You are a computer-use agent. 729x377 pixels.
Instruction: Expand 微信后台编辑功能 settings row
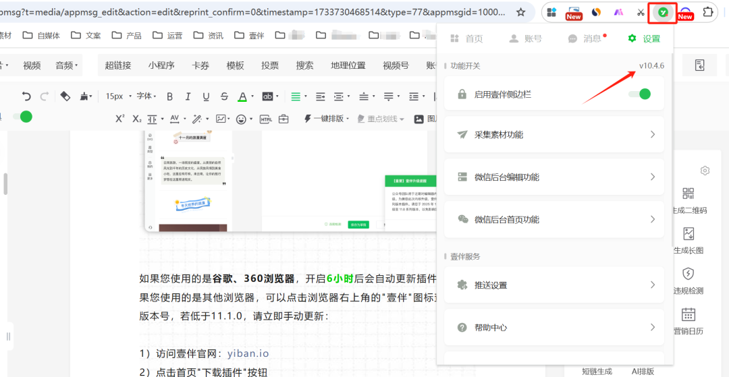(553, 177)
